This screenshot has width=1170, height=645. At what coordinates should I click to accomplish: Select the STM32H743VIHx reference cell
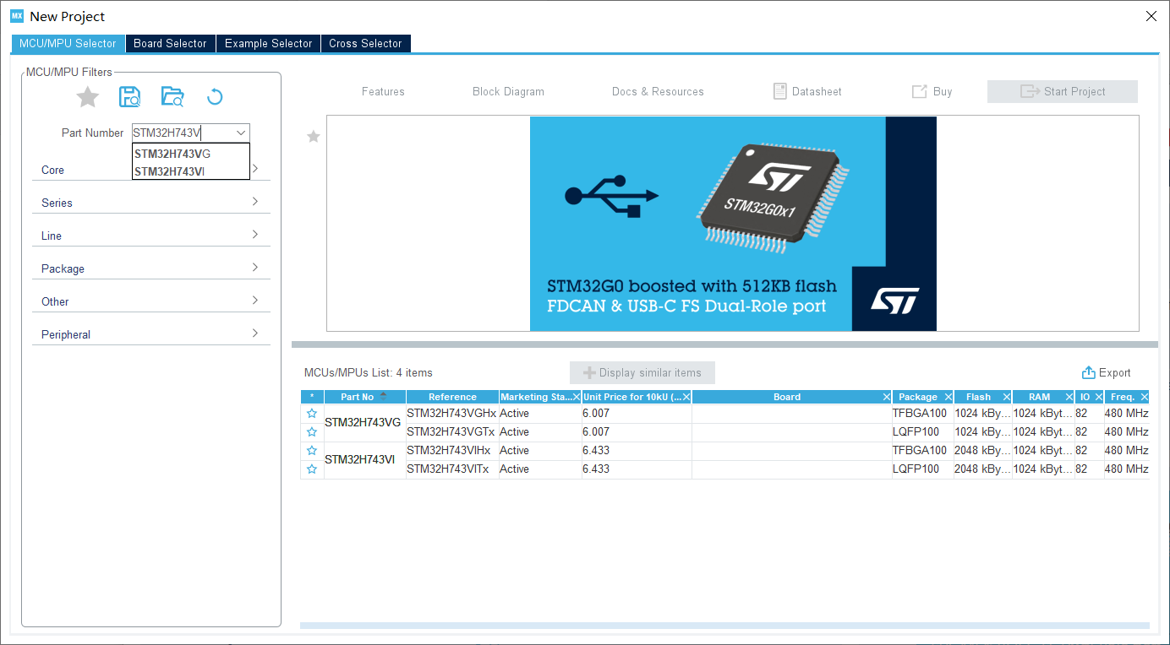(x=452, y=451)
